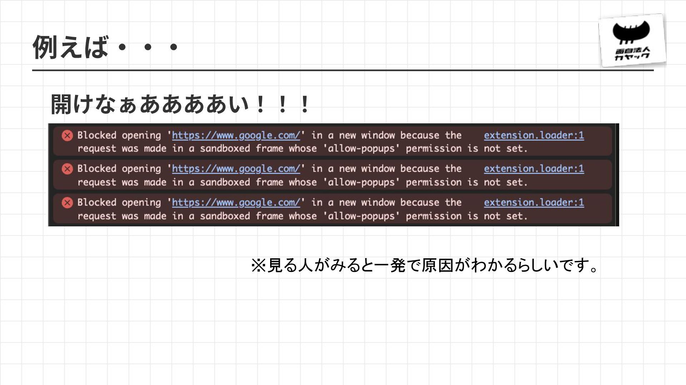The width and height of the screenshot is (686, 385).
Task: Open the first google.com link
Action: point(236,135)
